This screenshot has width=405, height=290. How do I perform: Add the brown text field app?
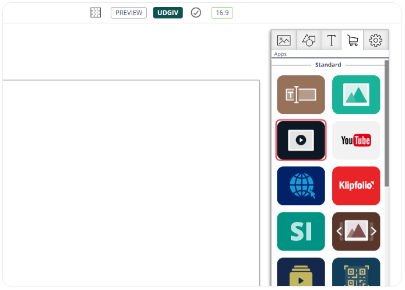301,95
